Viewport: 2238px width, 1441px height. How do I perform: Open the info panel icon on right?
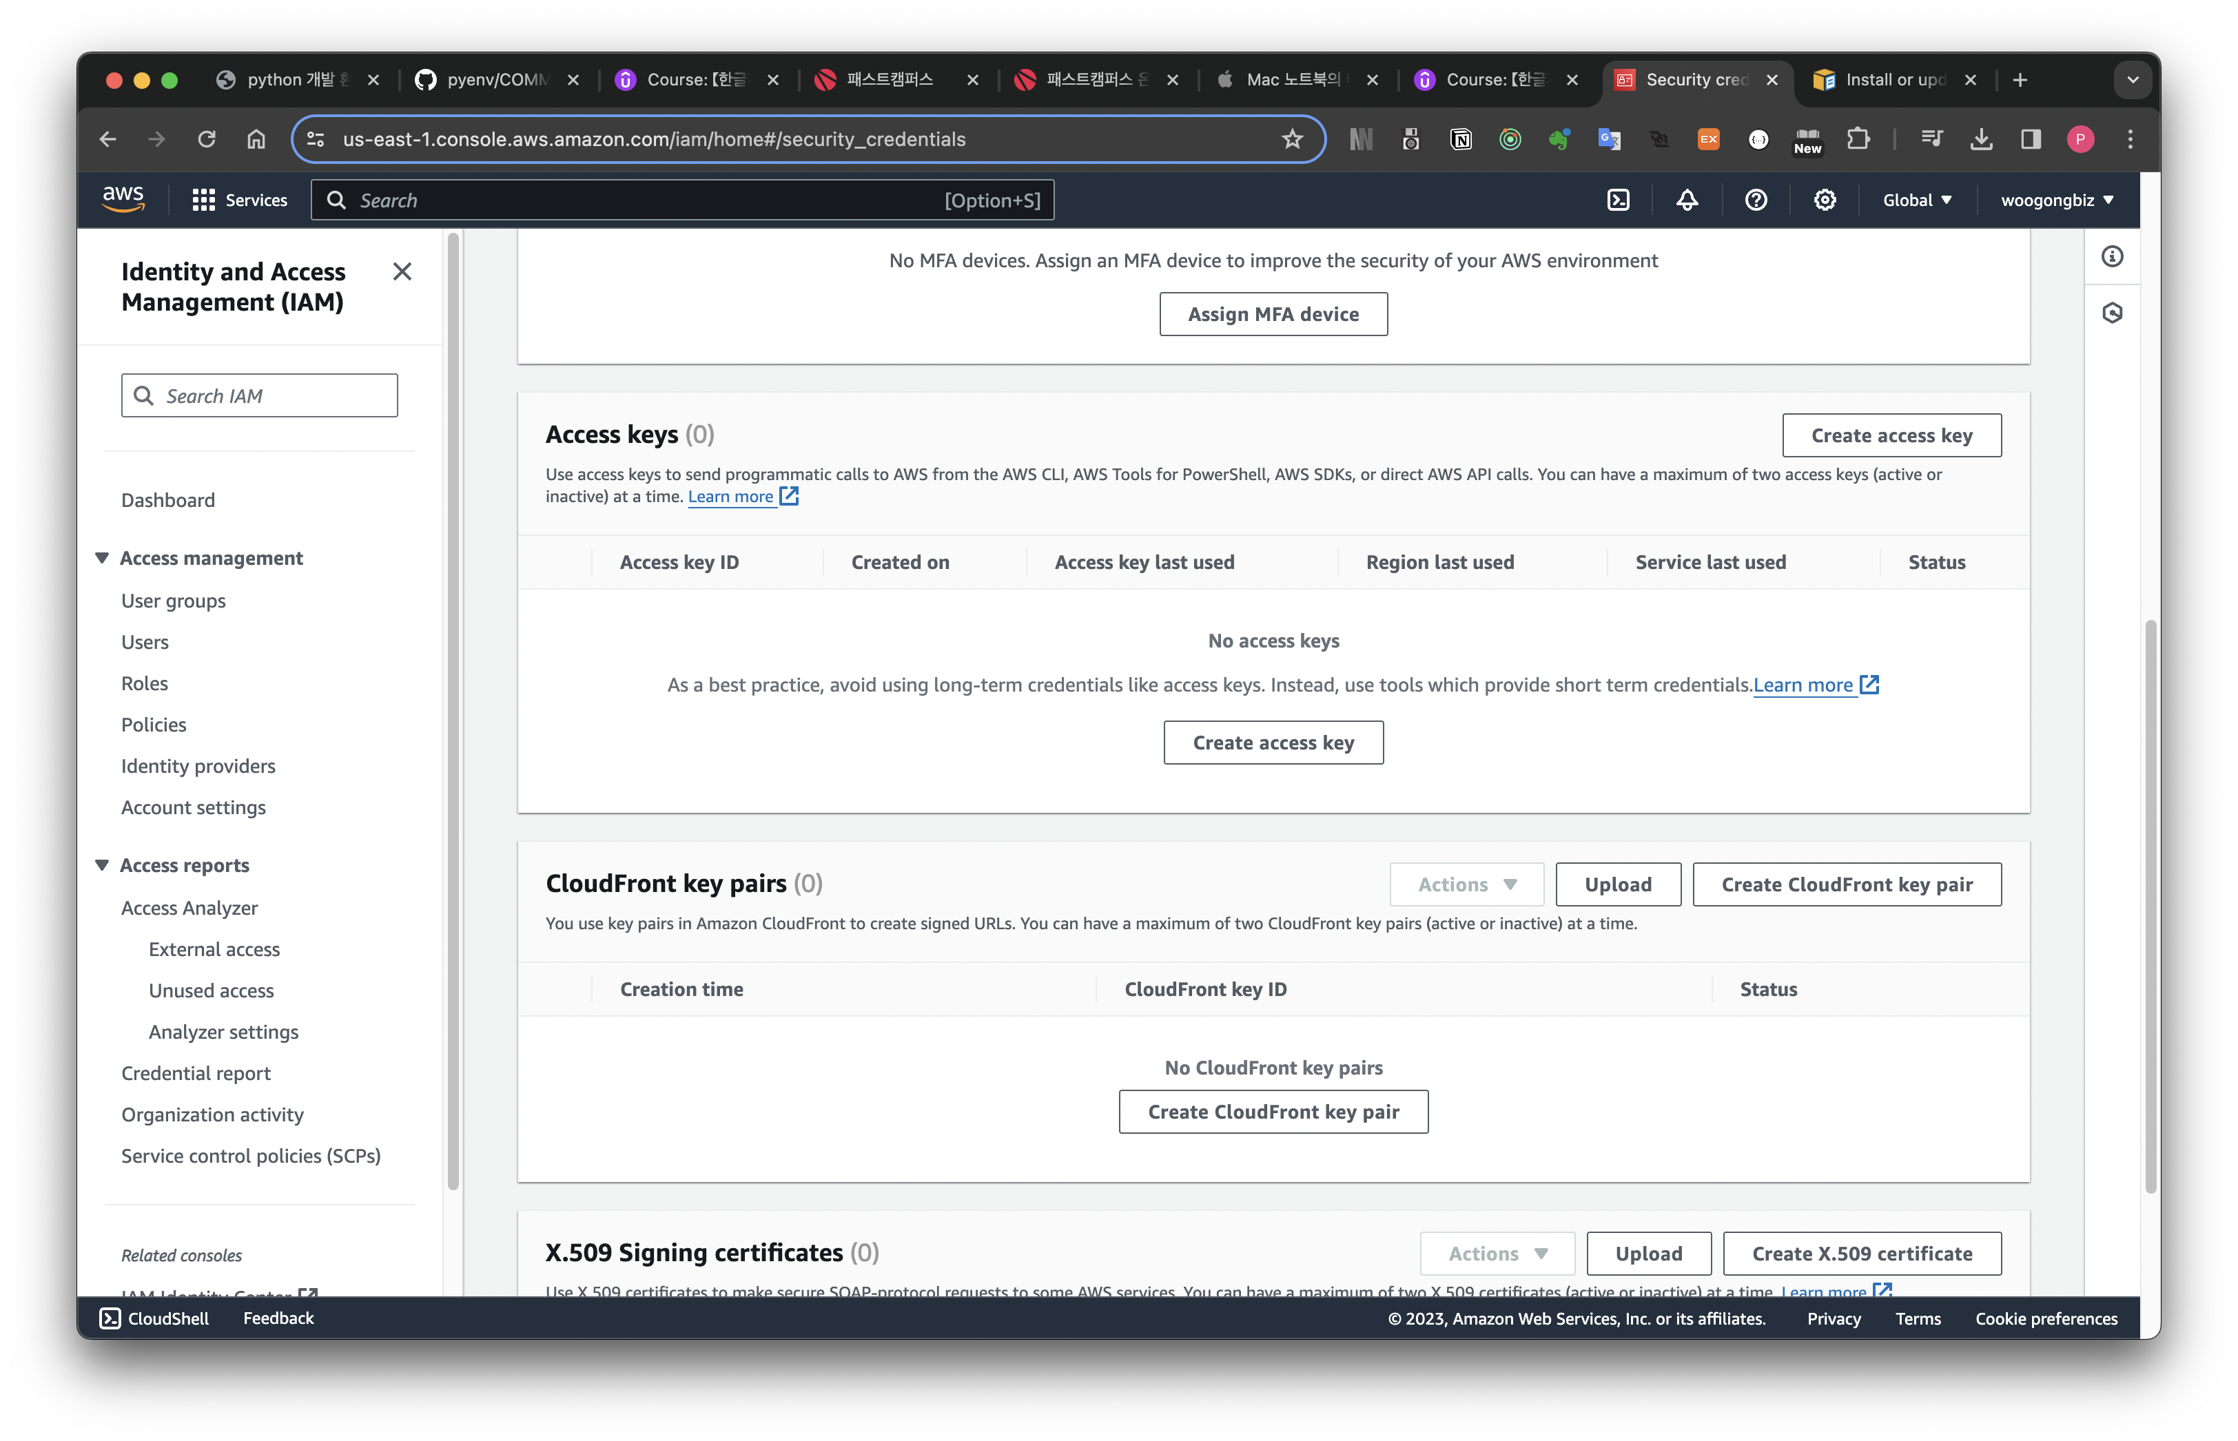tap(2113, 256)
